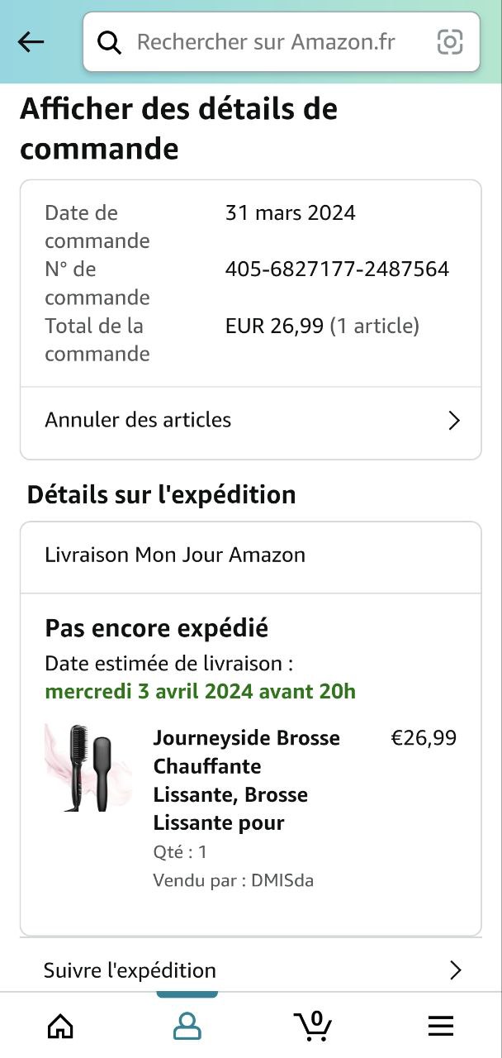Go to the Home tab icon
The height and width of the screenshot is (1058, 502).
click(x=60, y=1026)
